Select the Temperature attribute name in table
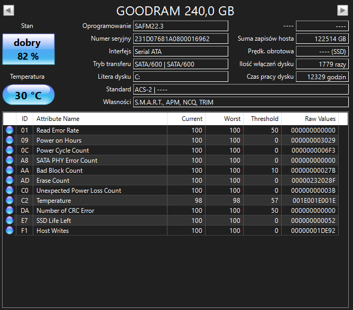Image resolution: width=353 pixels, height=310 pixels. [53, 201]
